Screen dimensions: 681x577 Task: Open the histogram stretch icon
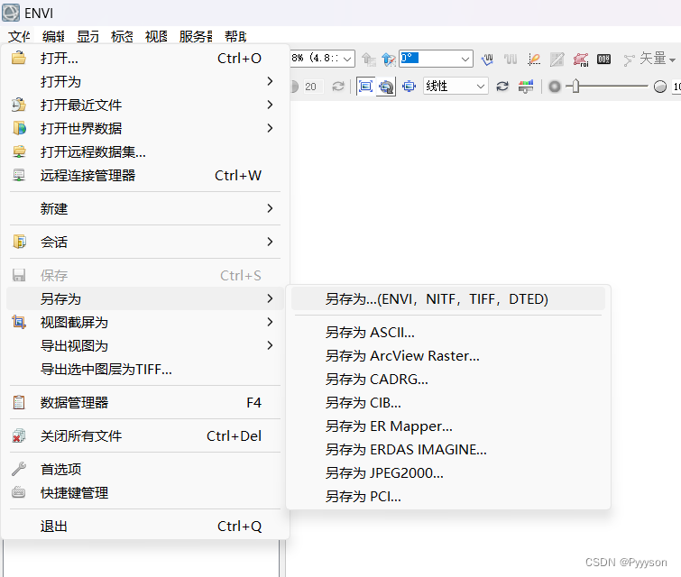click(526, 87)
